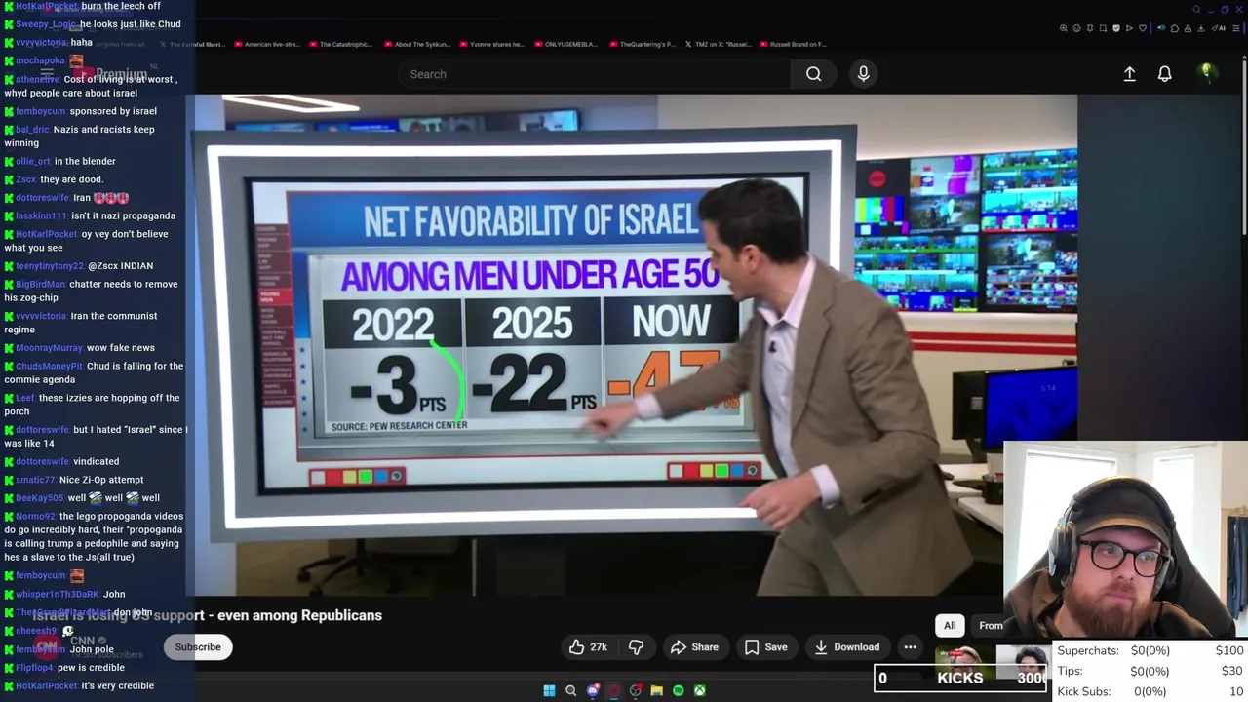Open File Explorer from the taskbar
This screenshot has width=1248, height=702.
[x=657, y=690]
